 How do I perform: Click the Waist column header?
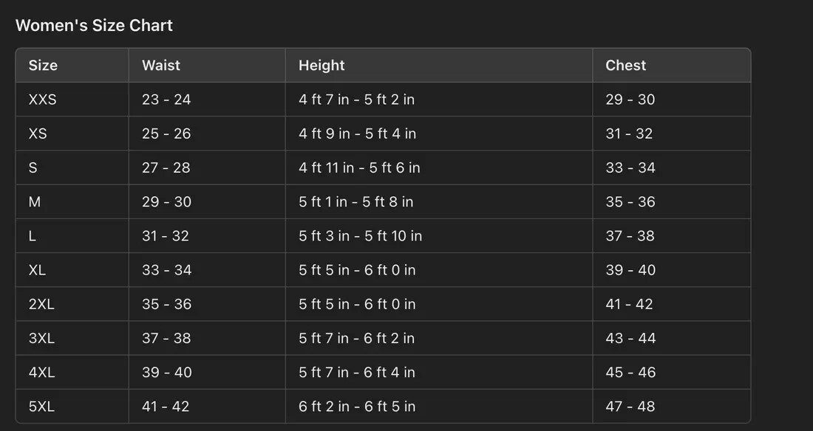point(161,65)
